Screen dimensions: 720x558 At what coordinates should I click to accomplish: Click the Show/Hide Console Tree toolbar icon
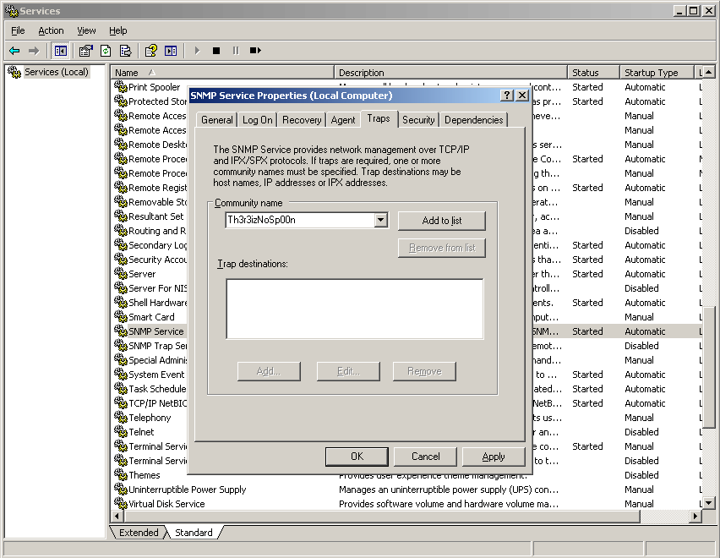pyautogui.click(x=61, y=51)
